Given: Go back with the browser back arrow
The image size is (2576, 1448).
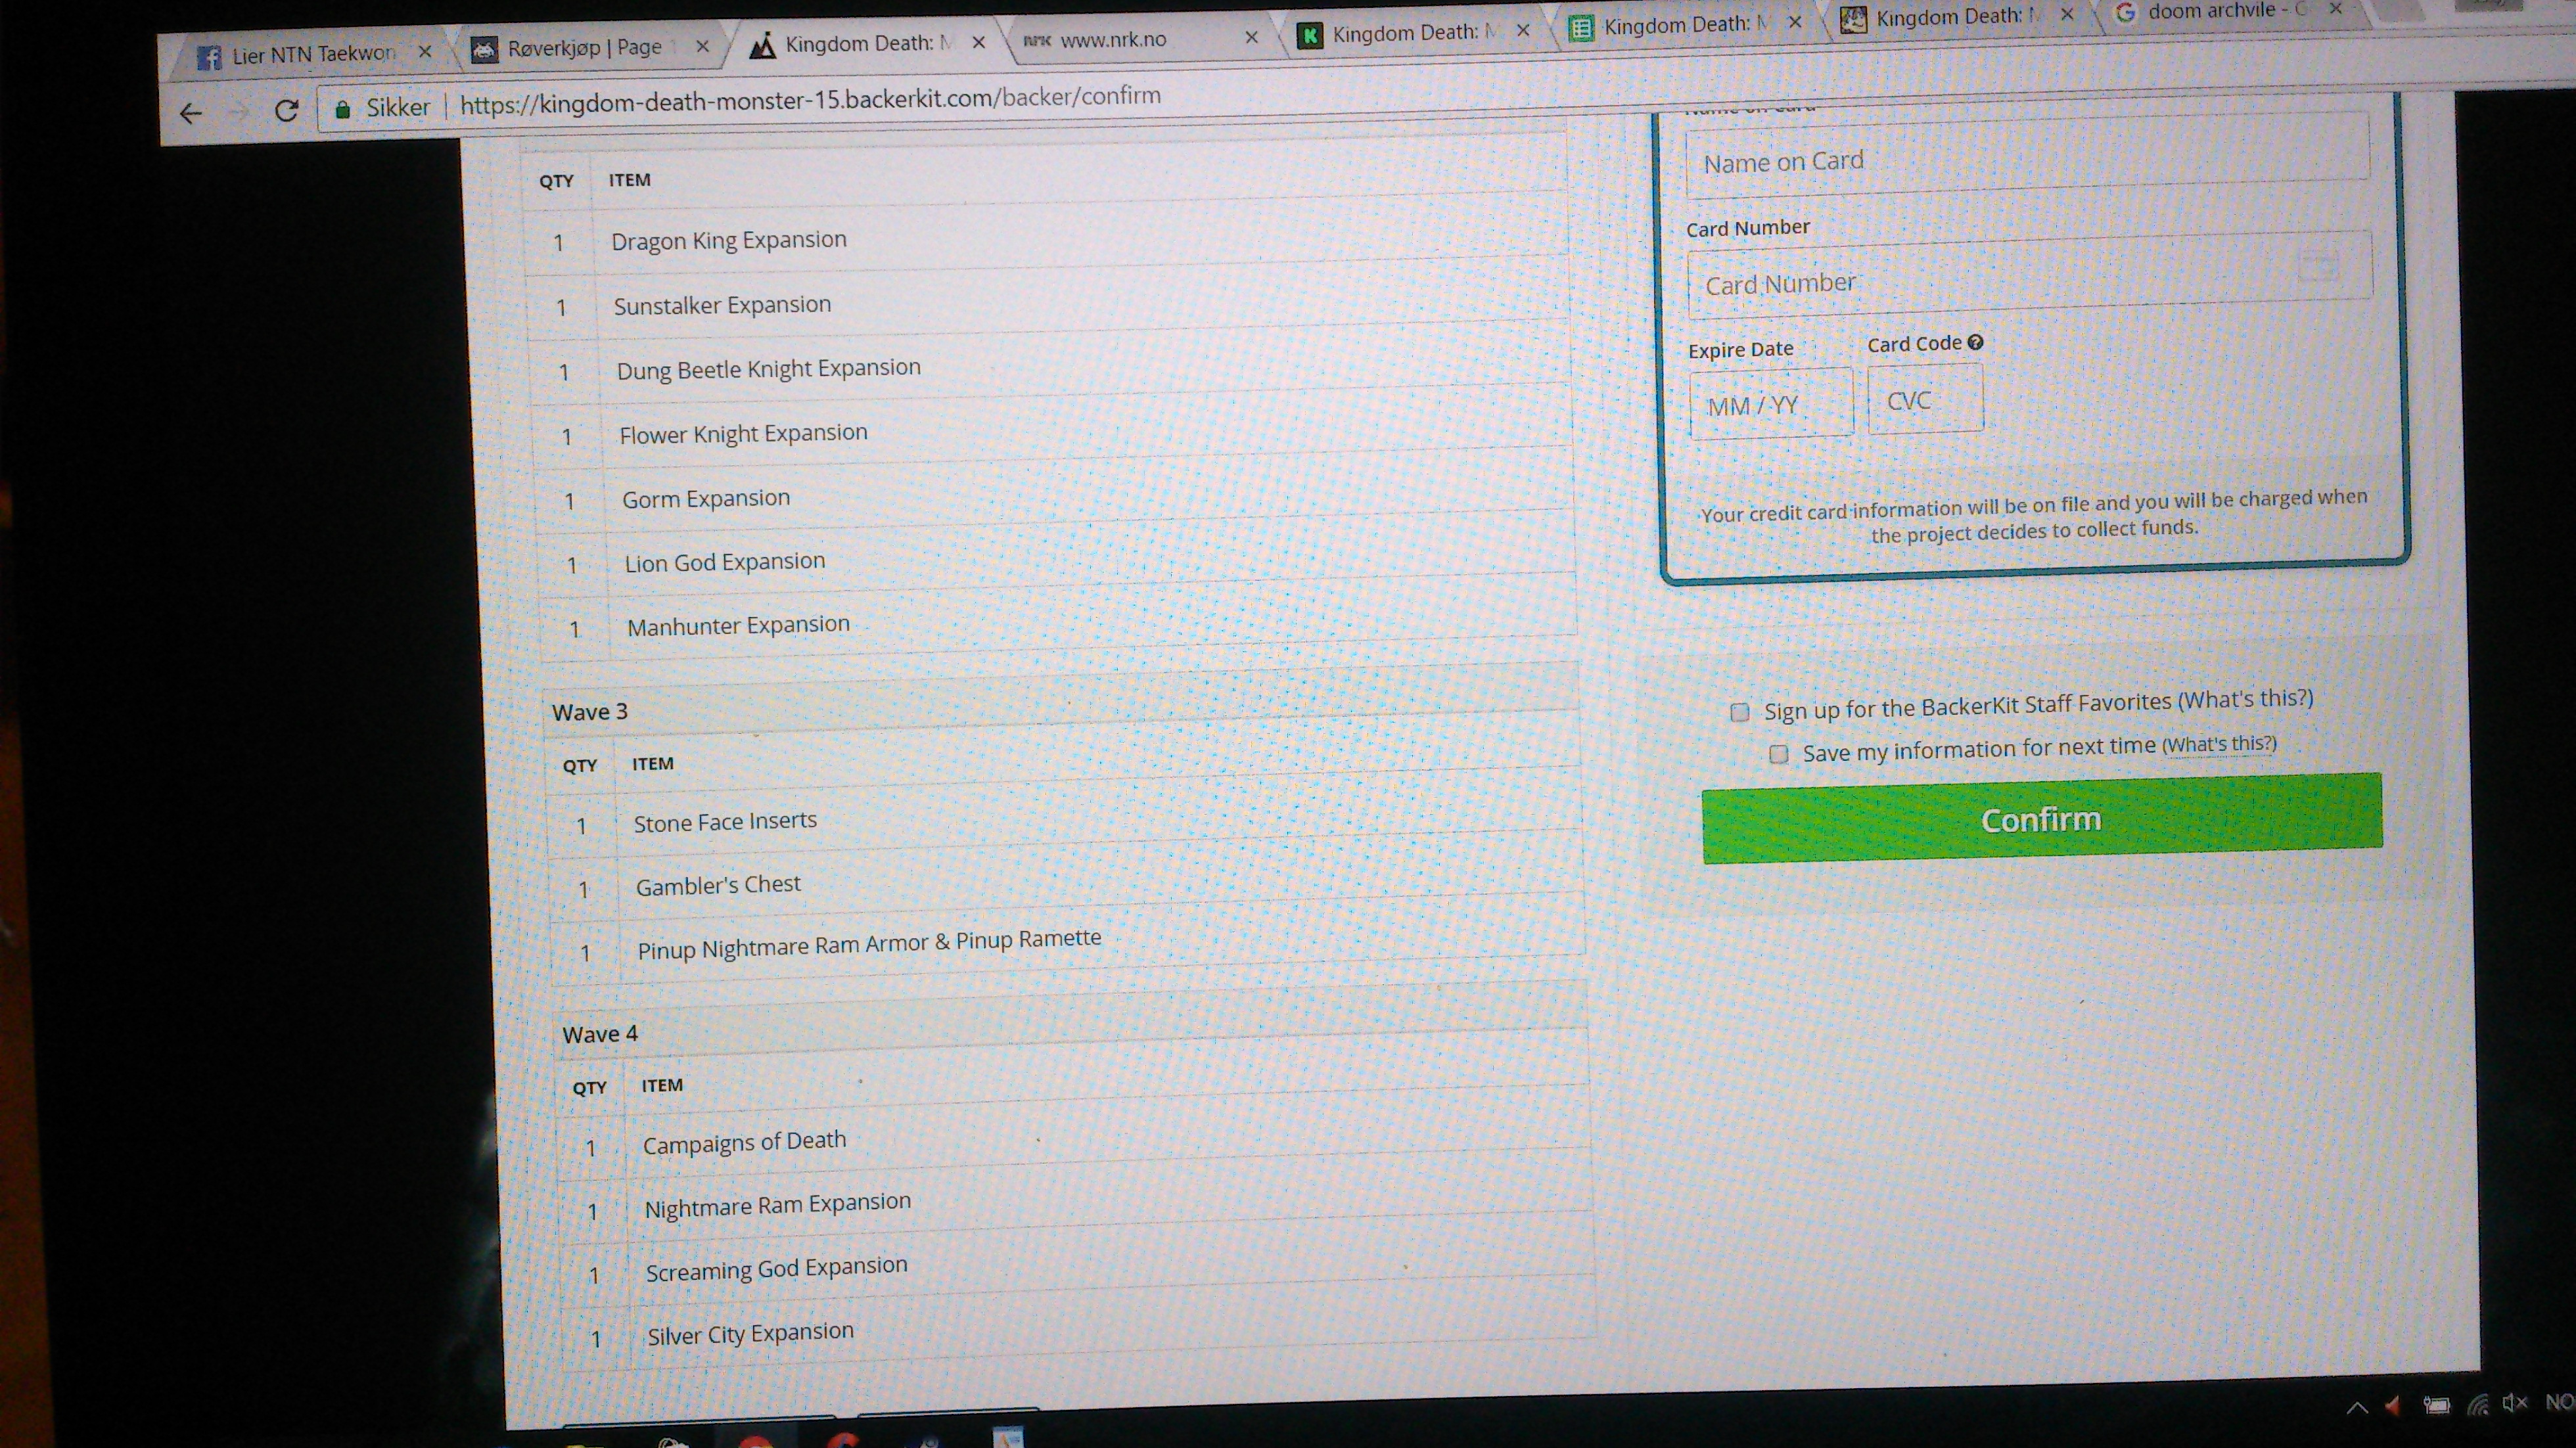Looking at the screenshot, I should [190, 114].
